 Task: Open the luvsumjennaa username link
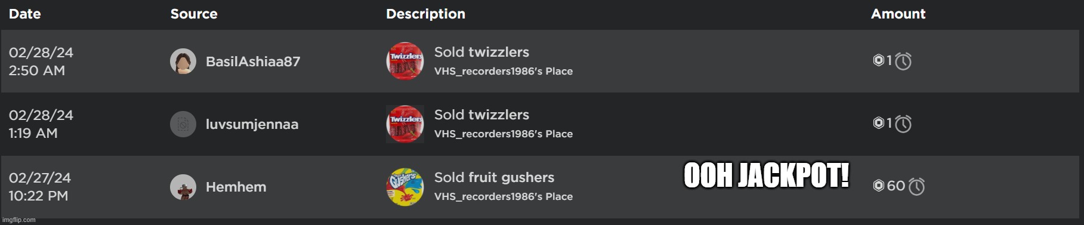(x=252, y=124)
